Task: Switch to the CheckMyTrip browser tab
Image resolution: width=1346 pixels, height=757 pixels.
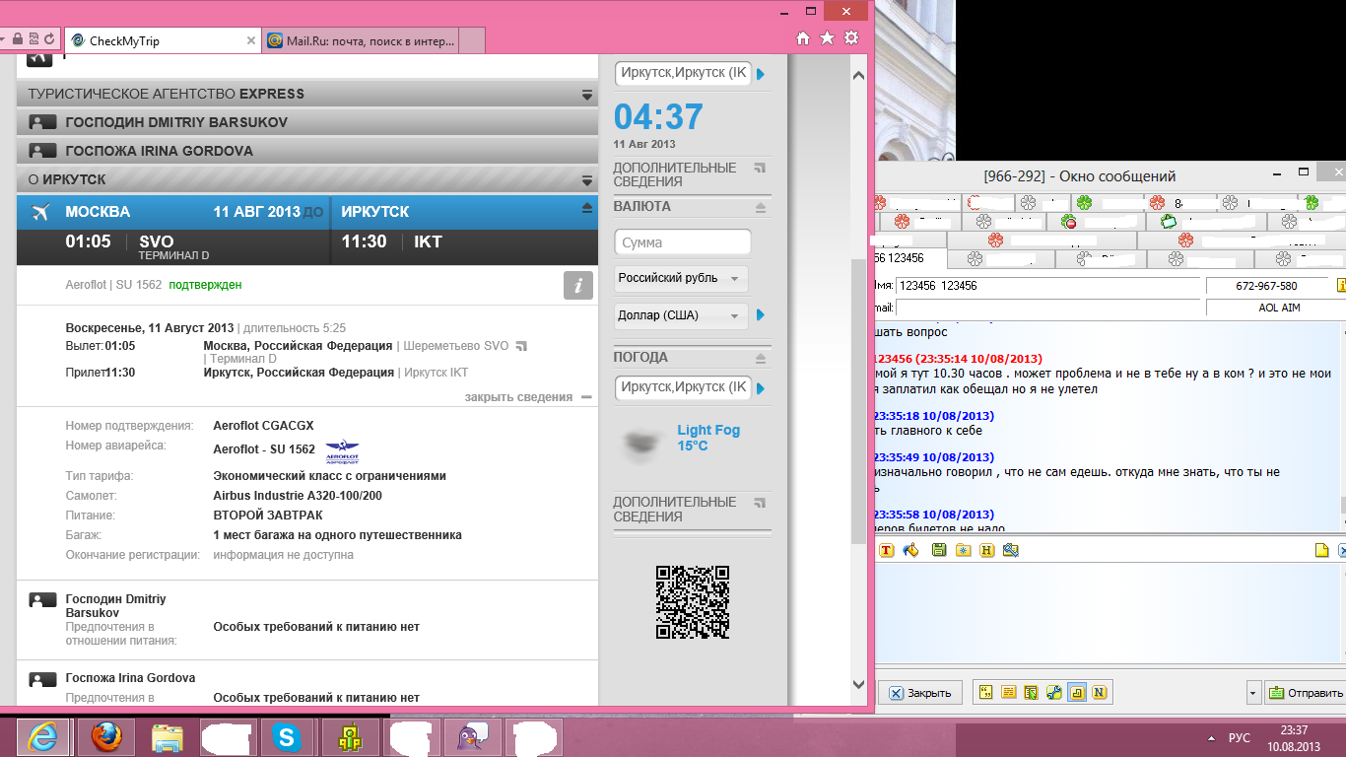Action: (162, 41)
